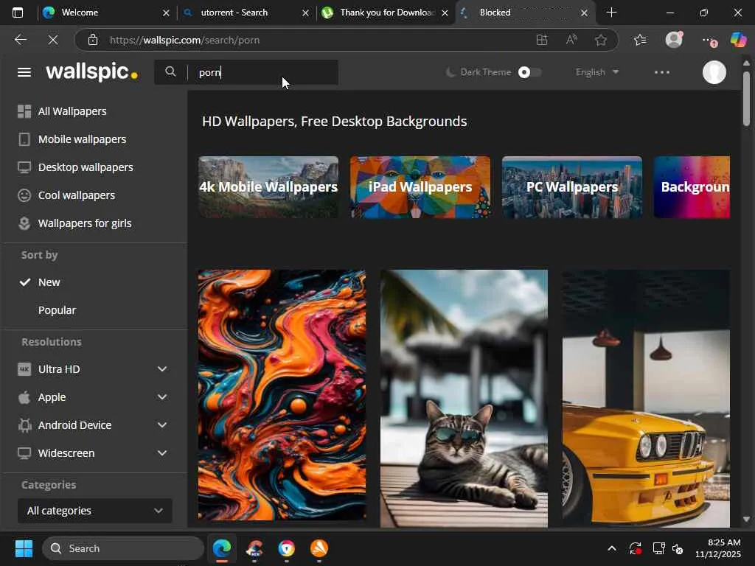Viewport: 755px width, 566px height.
Task: Open the cat with sunglasses wallpaper
Action: click(x=464, y=398)
